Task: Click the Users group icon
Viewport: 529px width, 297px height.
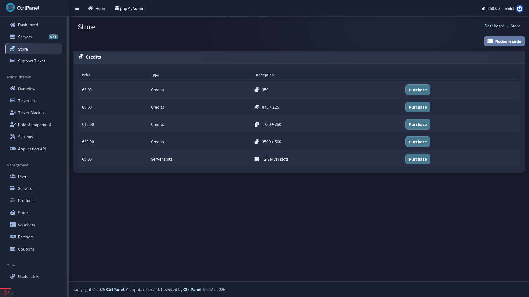Action: 13,177
